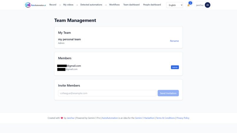The image size is (237, 133).
Task: Open the JA user avatar
Action: 208,5
